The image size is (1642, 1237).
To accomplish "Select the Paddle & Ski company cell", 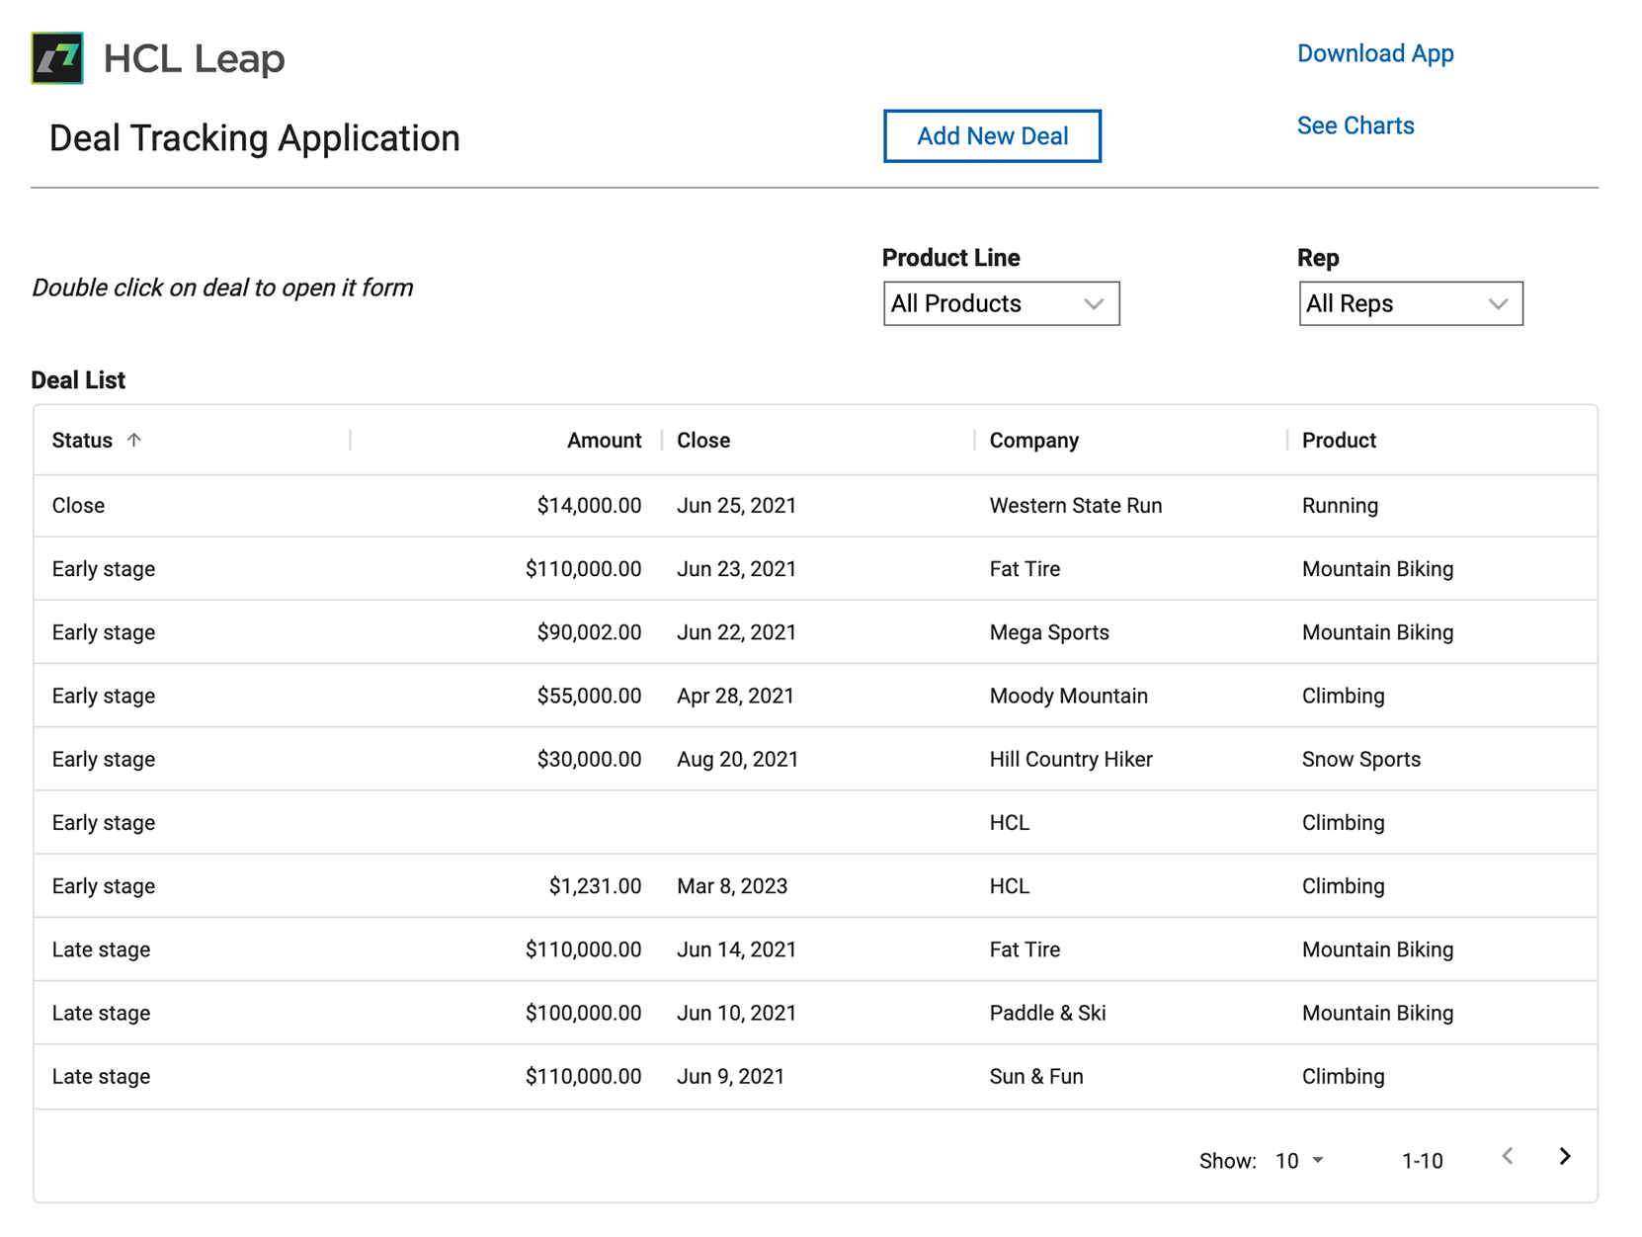I will 1047,1013.
